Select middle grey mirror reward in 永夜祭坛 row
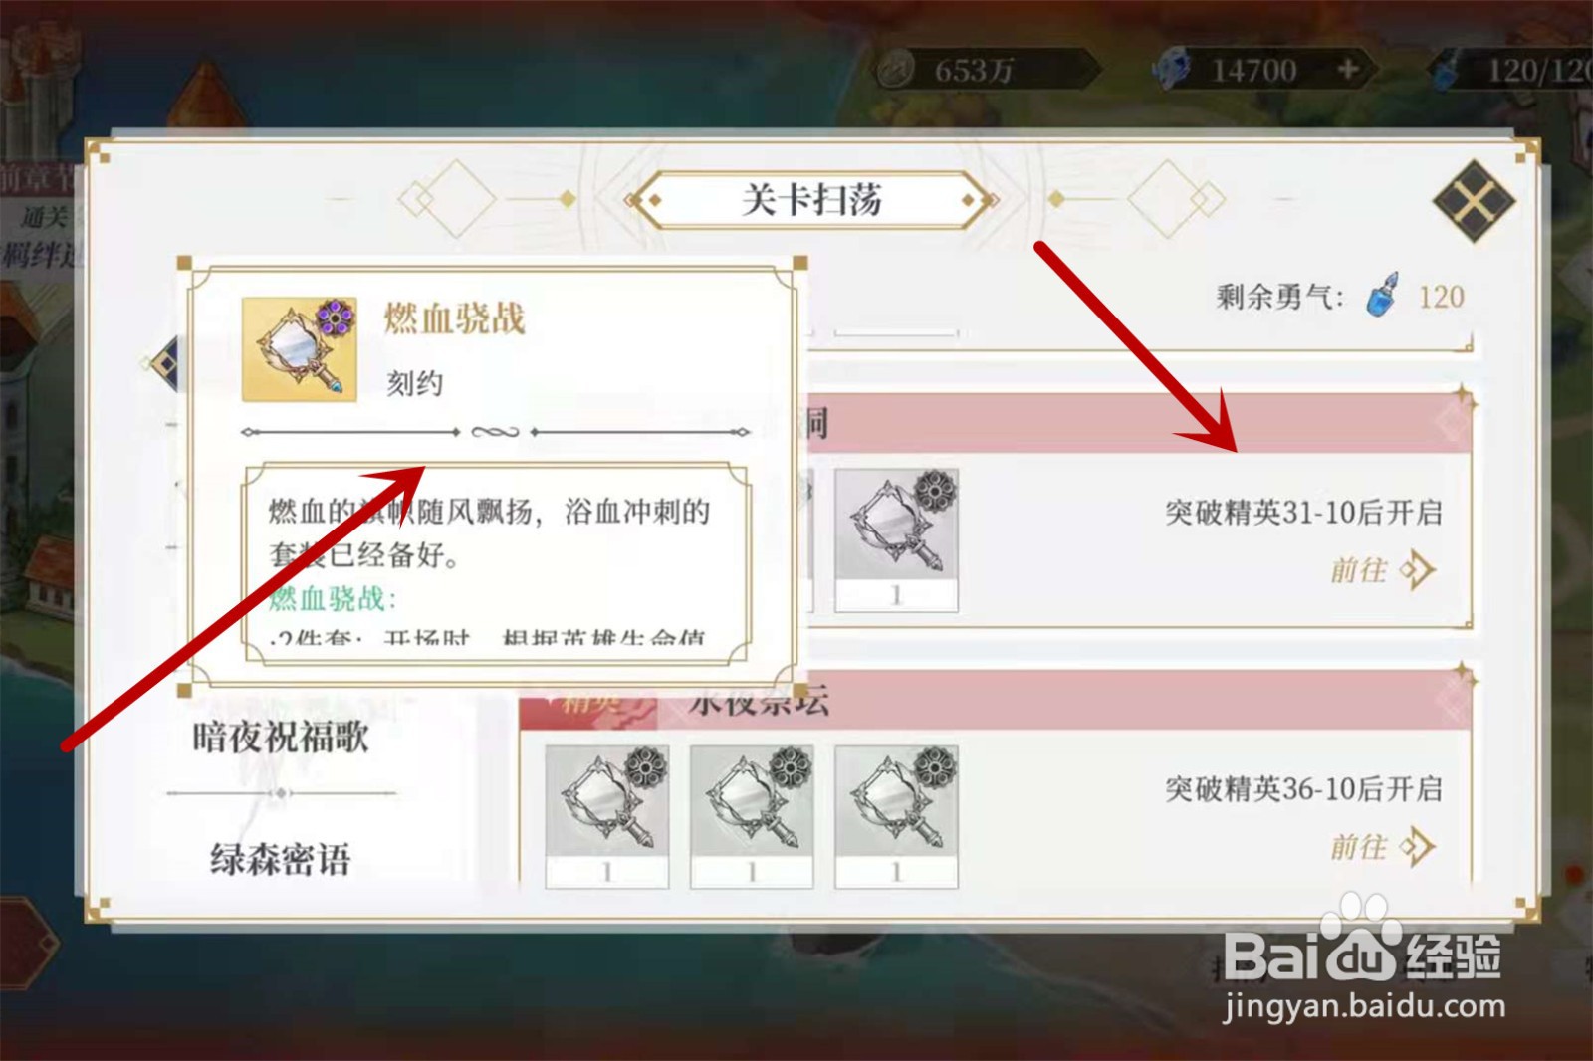The width and height of the screenshot is (1593, 1061). [x=752, y=816]
